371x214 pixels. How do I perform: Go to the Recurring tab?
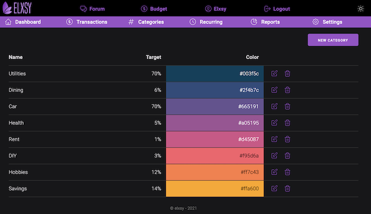(206, 22)
